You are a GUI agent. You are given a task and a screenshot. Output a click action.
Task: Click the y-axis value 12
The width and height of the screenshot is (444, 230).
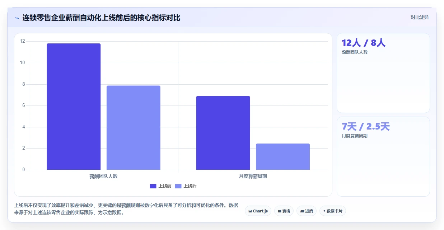tap(23, 41)
